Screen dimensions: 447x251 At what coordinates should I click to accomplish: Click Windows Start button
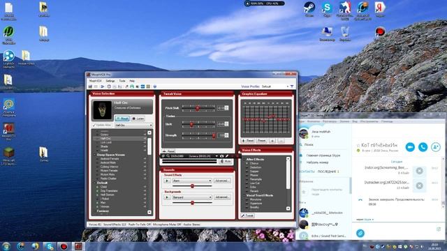pyautogui.click(x=6, y=246)
